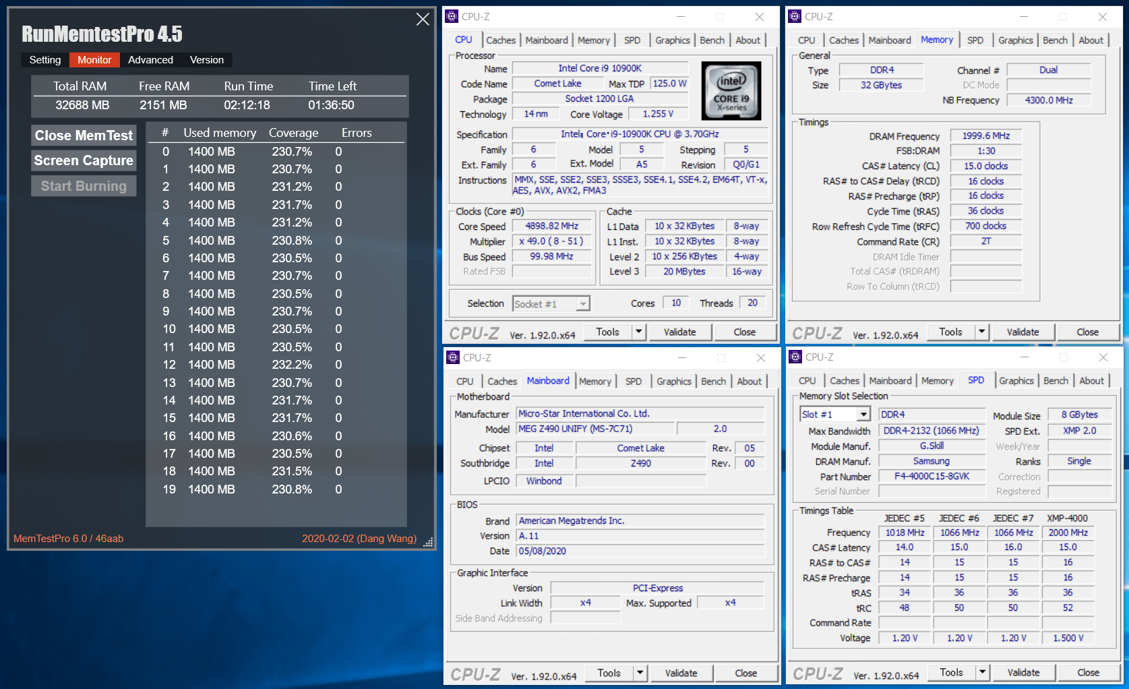Close the RunMemtestPro window with the X
Image resolution: width=1129 pixels, height=689 pixels.
[423, 19]
